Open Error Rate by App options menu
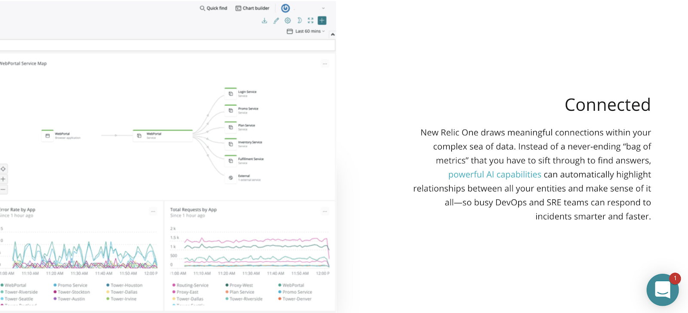This screenshot has width=688, height=313. coord(153,211)
